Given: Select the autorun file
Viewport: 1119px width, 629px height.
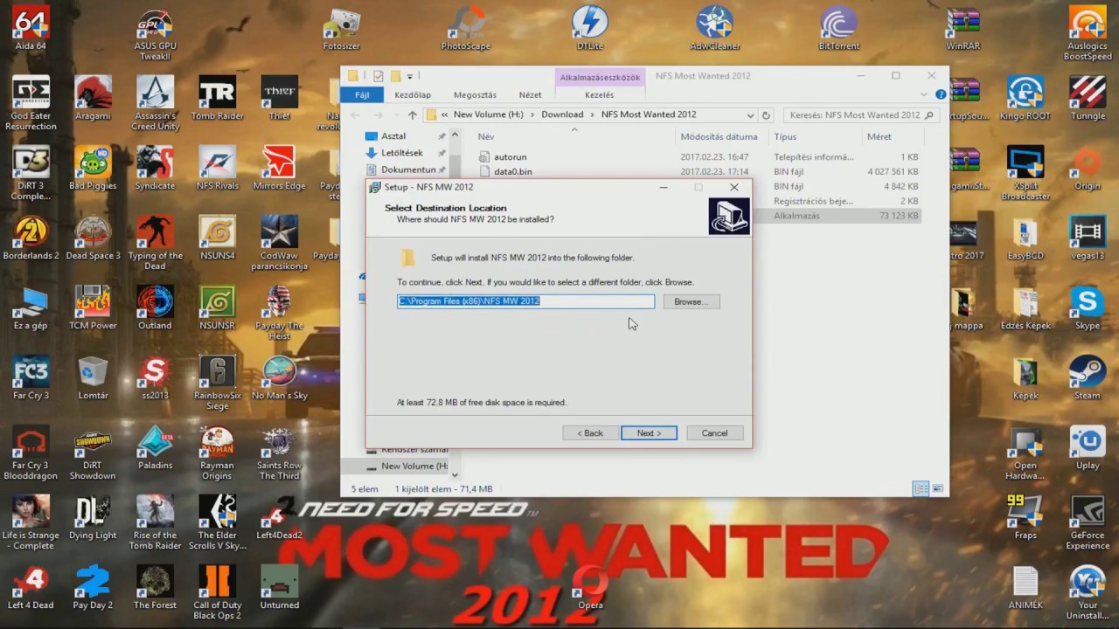Looking at the screenshot, I should pos(511,157).
